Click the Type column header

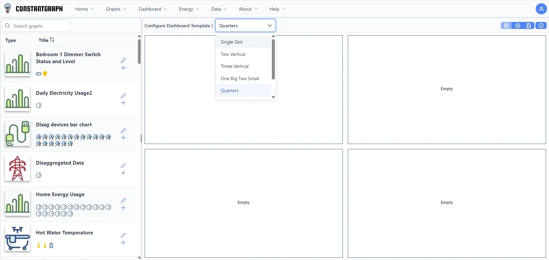pos(11,40)
